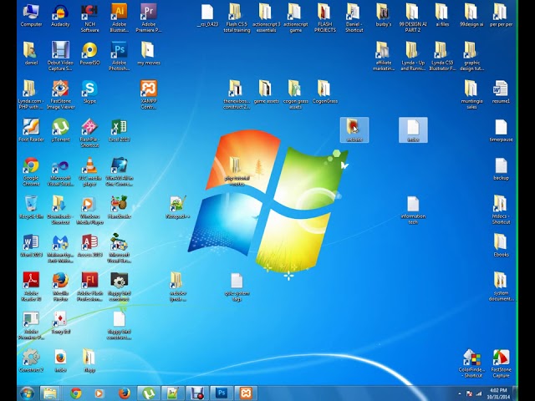The height and width of the screenshot is (401, 535).
Task: Select the Adobe Reader XI shortcut
Action: pos(31,287)
